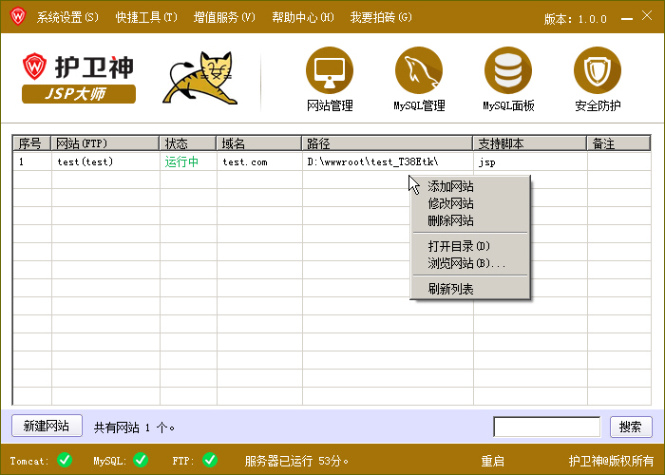Click the test.com domain cell
This screenshot has width=665, height=475.
259,161
